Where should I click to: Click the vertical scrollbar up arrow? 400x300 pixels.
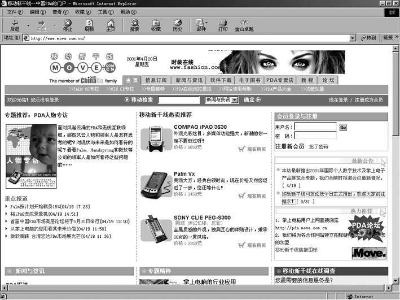point(395,48)
